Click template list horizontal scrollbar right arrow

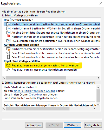click(x=98, y=78)
